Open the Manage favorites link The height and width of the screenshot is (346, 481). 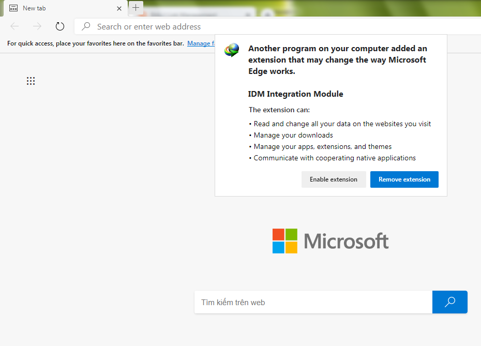(x=201, y=43)
